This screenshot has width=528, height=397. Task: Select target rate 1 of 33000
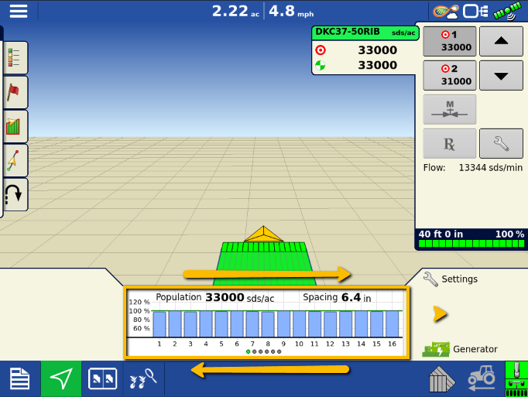tap(450, 41)
